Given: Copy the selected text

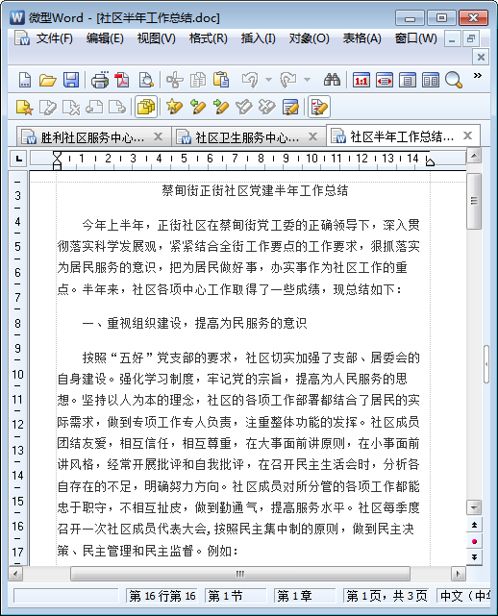Looking at the screenshot, I should coord(198,80).
